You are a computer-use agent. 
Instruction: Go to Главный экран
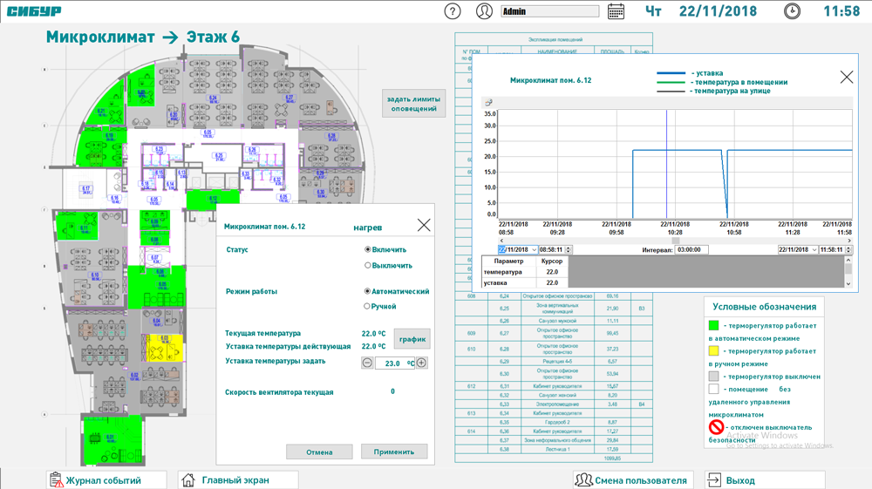[x=238, y=480]
